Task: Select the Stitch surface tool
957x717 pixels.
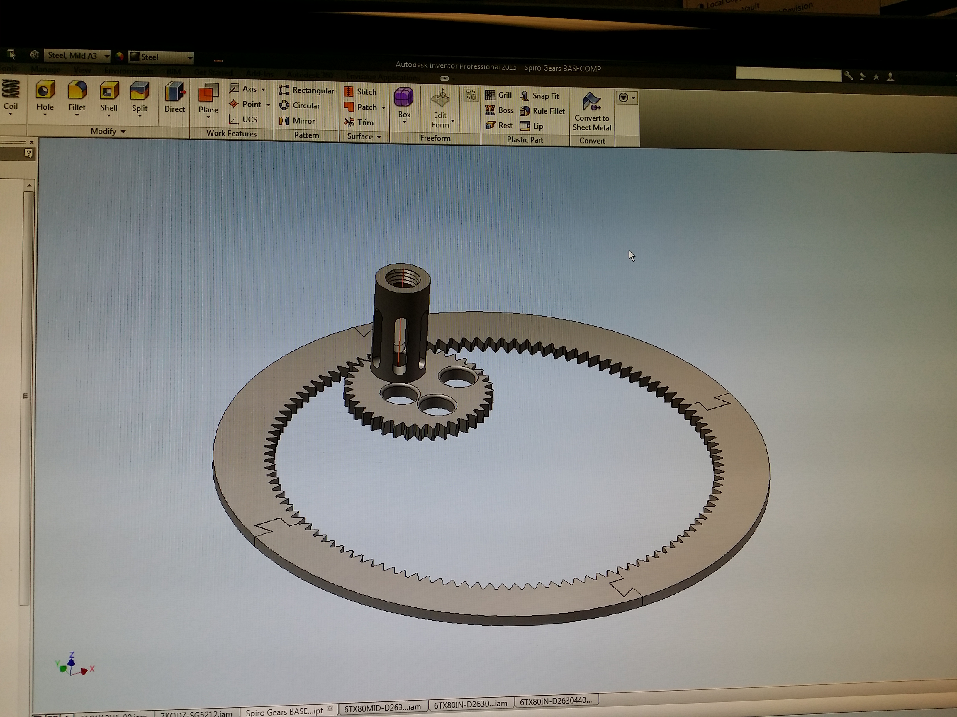Action: [x=360, y=92]
